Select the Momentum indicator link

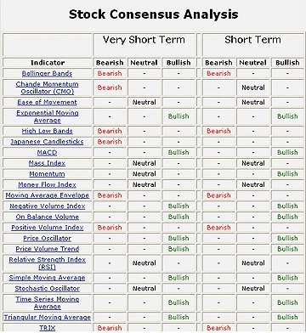pyautogui.click(x=47, y=174)
